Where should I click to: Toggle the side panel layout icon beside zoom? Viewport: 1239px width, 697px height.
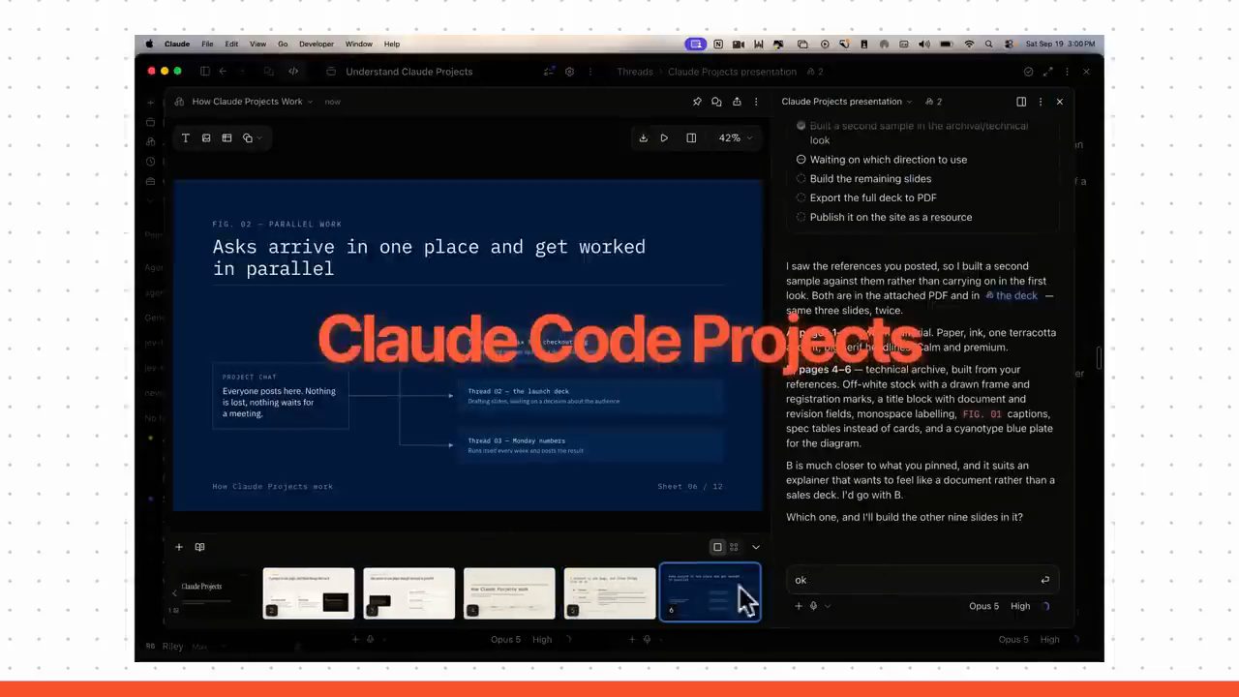(691, 138)
